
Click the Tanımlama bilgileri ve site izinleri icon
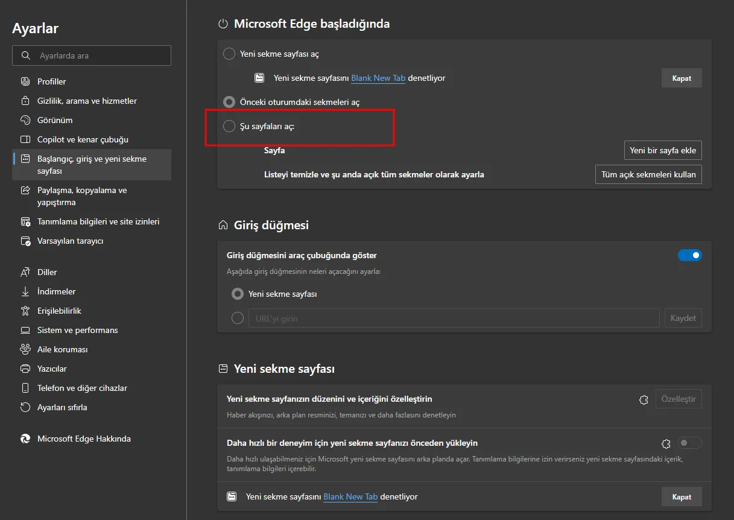(25, 221)
